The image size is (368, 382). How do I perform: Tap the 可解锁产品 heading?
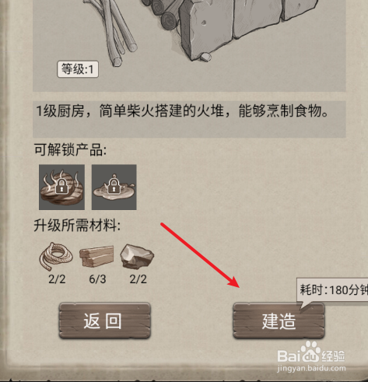[x=70, y=150]
